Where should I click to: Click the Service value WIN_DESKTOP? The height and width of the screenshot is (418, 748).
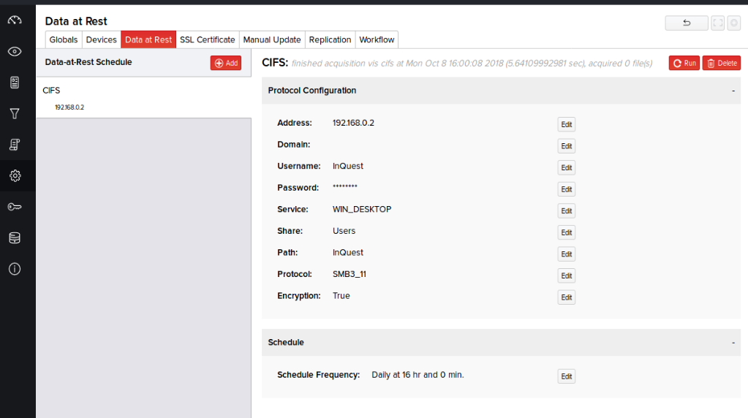(x=362, y=209)
